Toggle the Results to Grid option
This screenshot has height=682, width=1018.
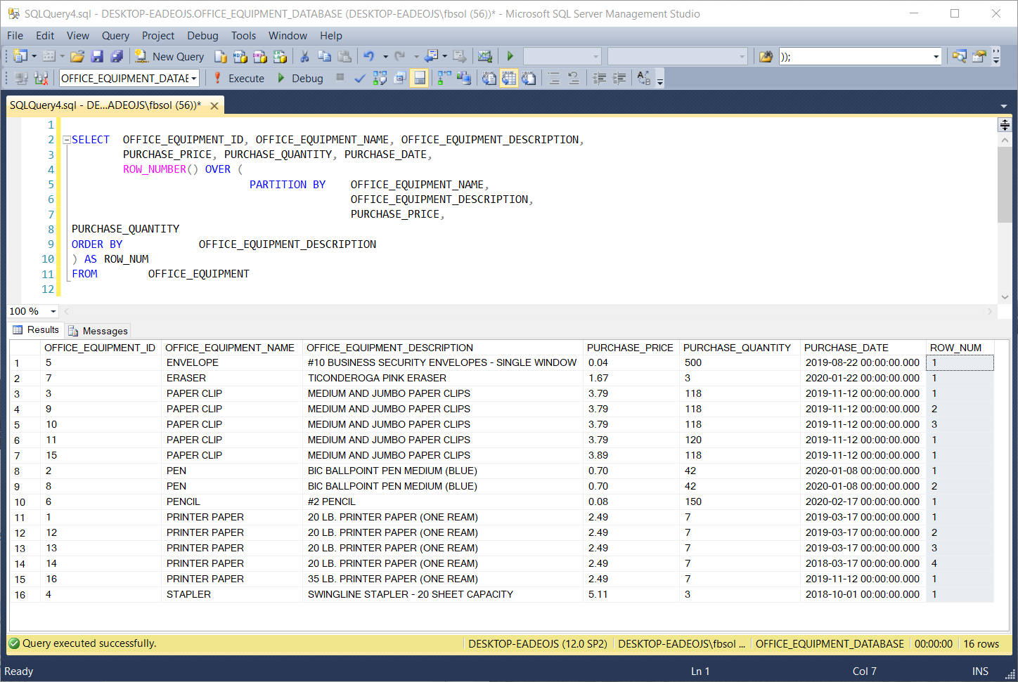(508, 78)
